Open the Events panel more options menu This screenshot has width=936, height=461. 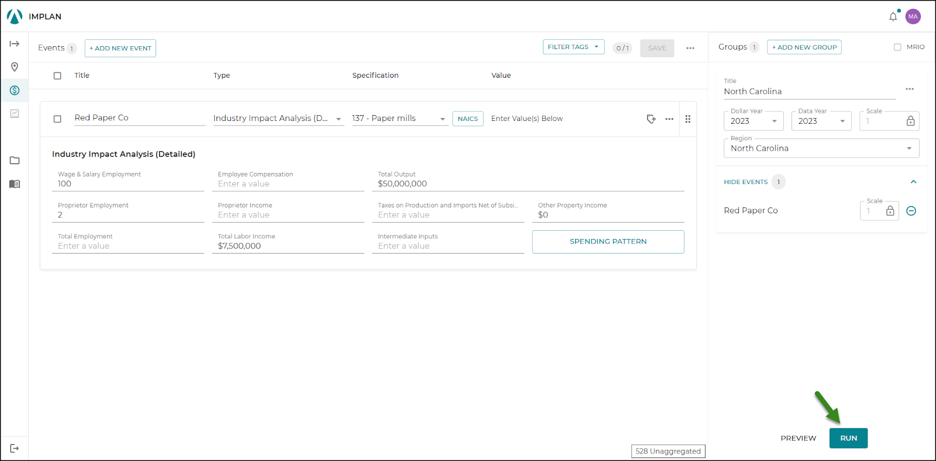690,48
